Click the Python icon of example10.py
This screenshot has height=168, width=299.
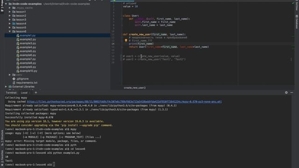[x=18, y=71]
